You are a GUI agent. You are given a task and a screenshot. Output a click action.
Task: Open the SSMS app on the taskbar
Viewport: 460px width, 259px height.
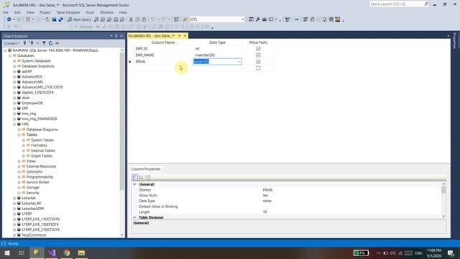click(x=37, y=253)
